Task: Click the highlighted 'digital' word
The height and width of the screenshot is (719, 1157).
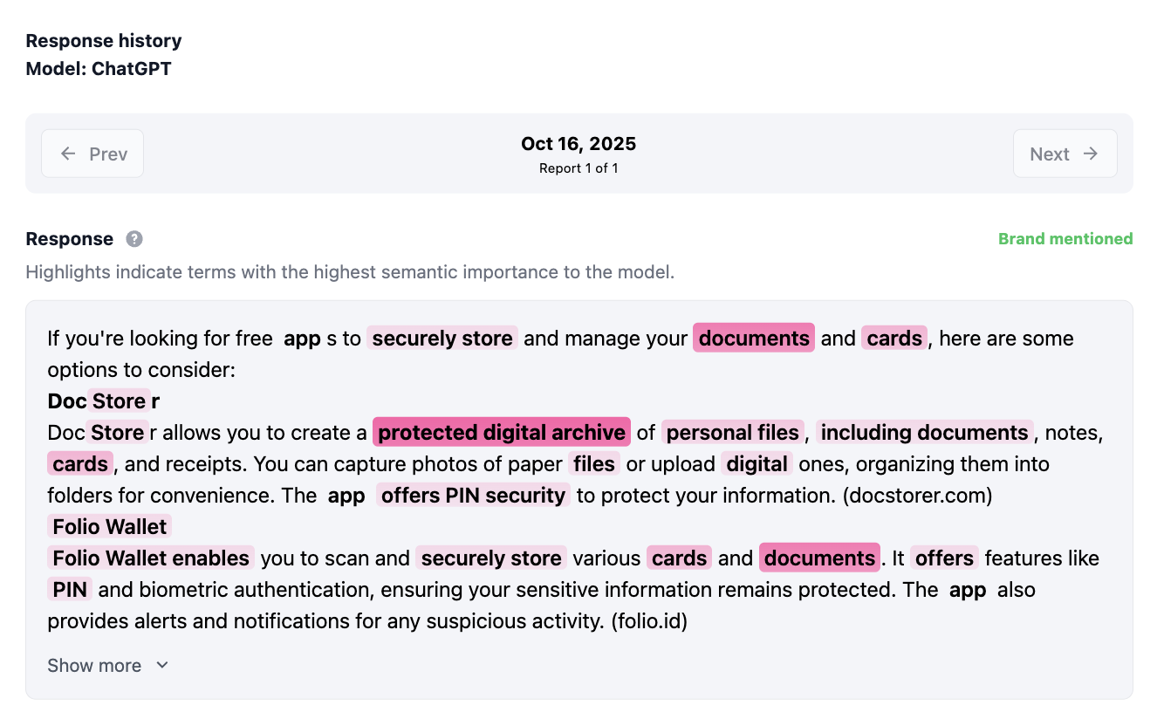Action: [757, 463]
